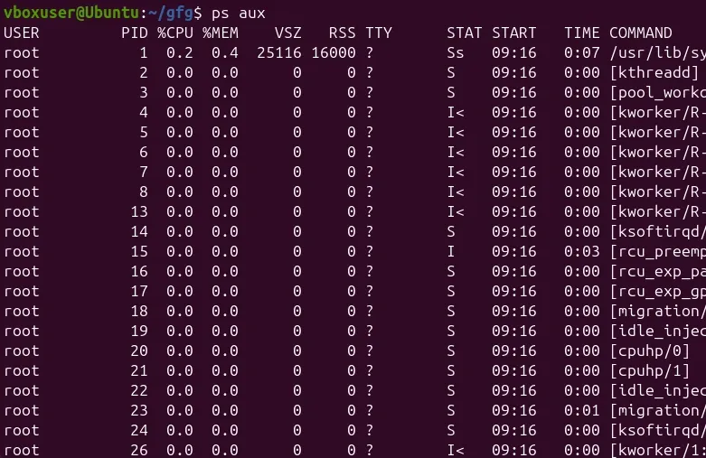This screenshot has height=458, width=706.
Task: Click the 0:01 time in PID 23 row
Action: 582,410
